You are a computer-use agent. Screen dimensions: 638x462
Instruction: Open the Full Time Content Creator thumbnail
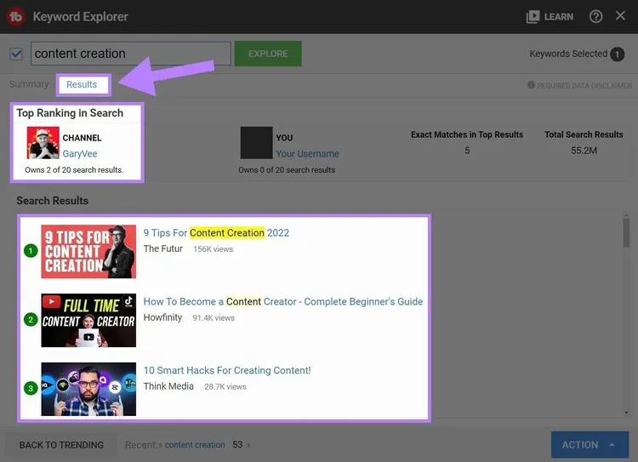pyautogui.click(x=88, y=321)
